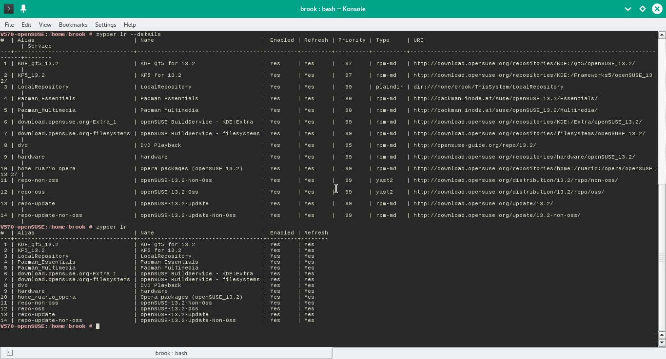Click the 'URI' column header

click(x=418, y=40)
